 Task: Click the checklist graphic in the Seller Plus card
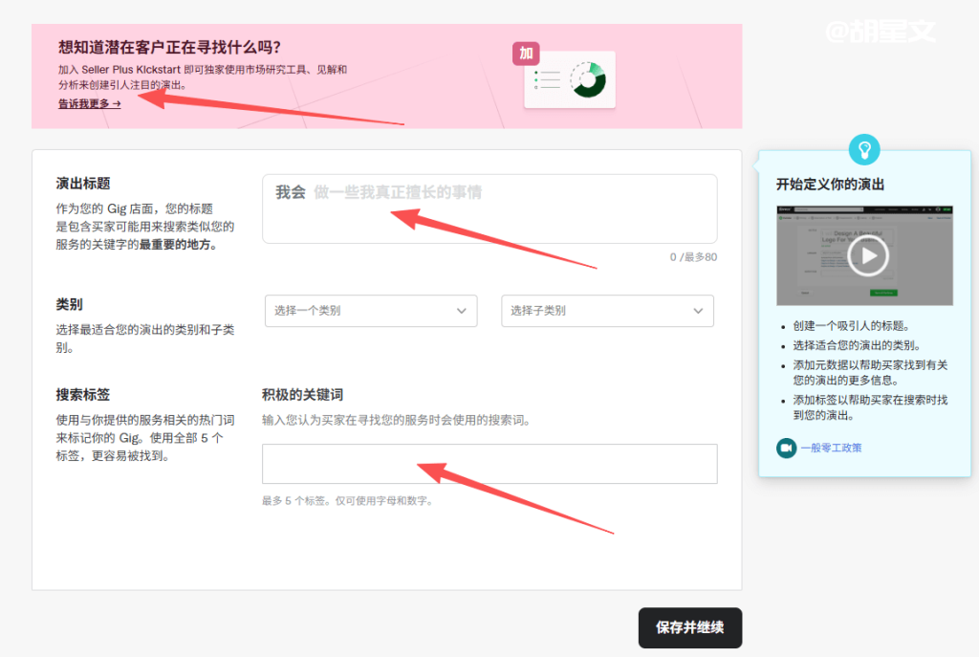point(550,81)
